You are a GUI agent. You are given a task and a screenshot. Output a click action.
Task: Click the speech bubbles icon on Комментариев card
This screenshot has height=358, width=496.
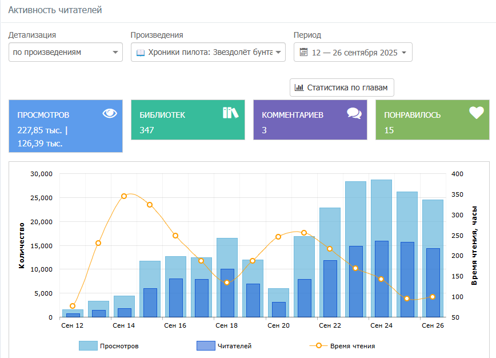tap(354, 113)
